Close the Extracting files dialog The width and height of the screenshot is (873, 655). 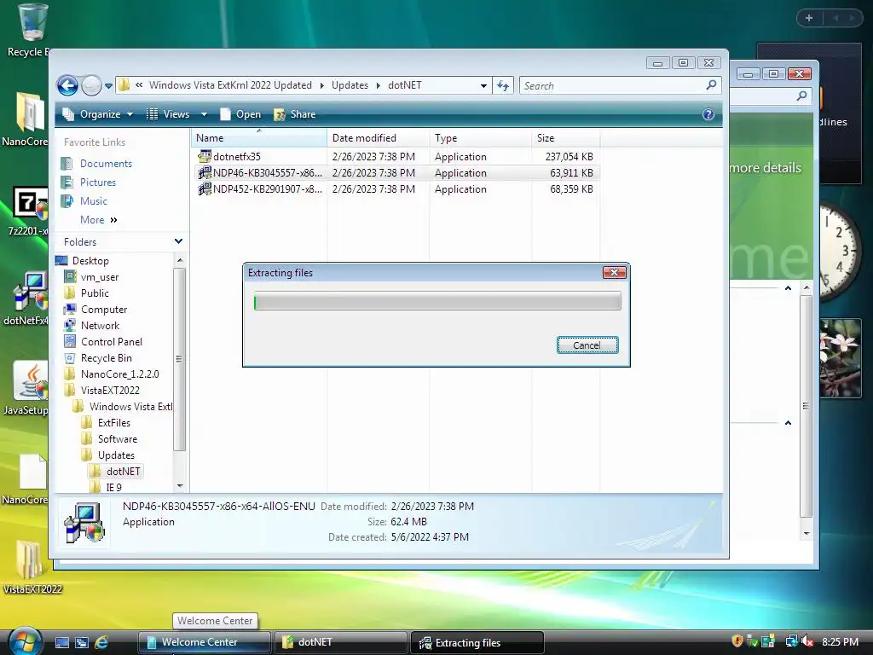coord(615,272)
